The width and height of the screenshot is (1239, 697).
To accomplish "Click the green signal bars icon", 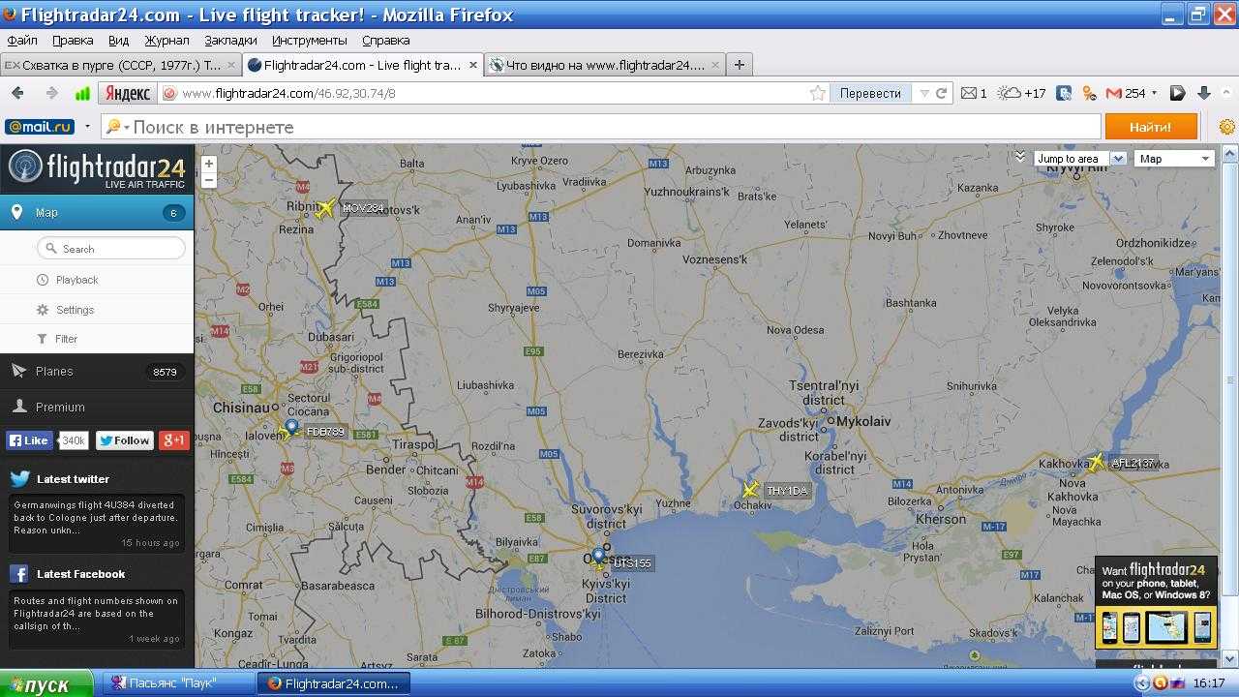I will tap(82, 94).
